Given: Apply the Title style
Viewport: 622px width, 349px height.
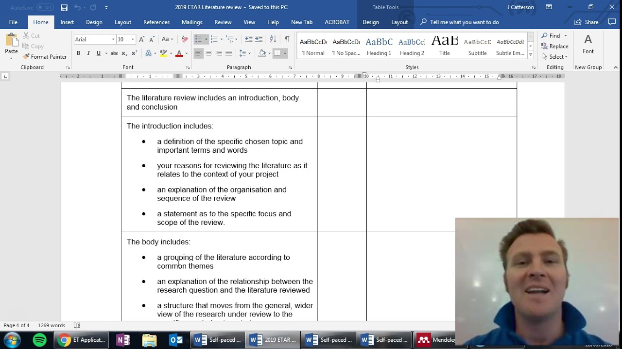Looking at the screenshot, I should pyautogui.click(x=445, y=46).
